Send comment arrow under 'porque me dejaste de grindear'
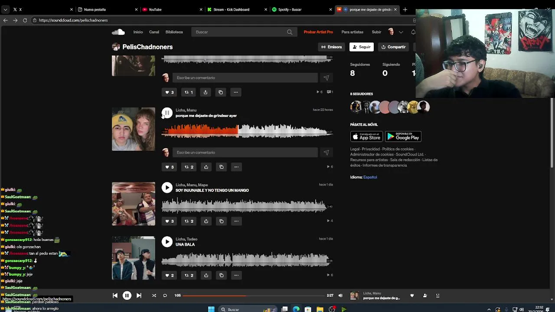Image resolution: width=555 pixels, height=312 pixels. click(326, 153)
